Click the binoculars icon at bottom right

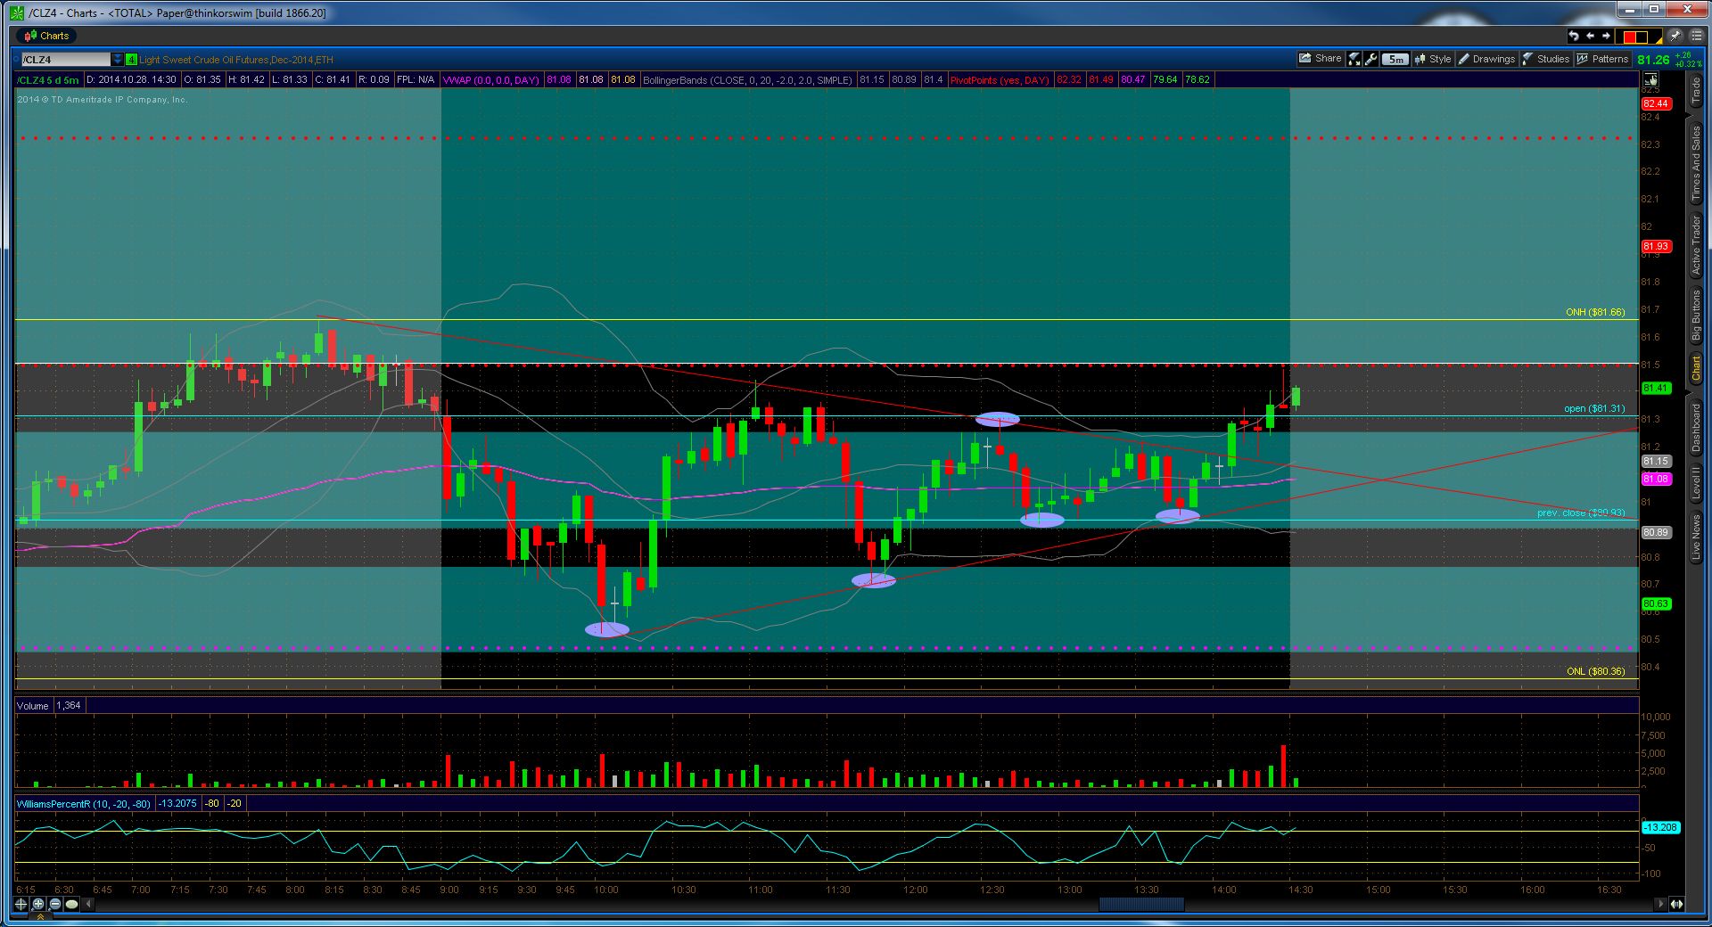[1676, 904]
